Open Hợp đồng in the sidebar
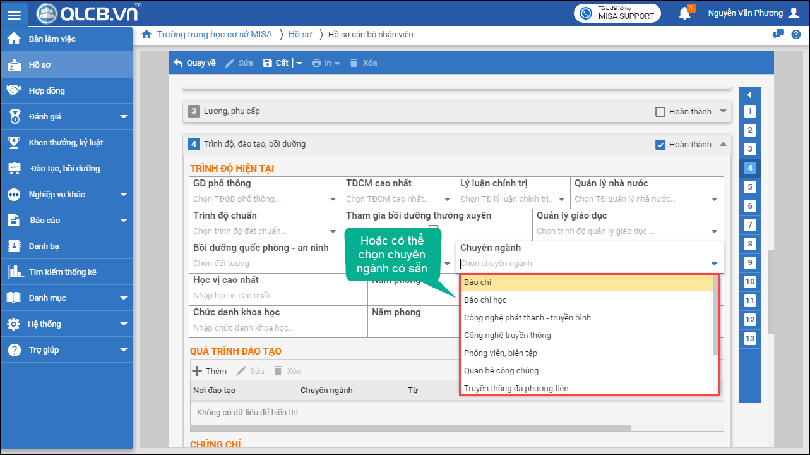 pos(47,91)
